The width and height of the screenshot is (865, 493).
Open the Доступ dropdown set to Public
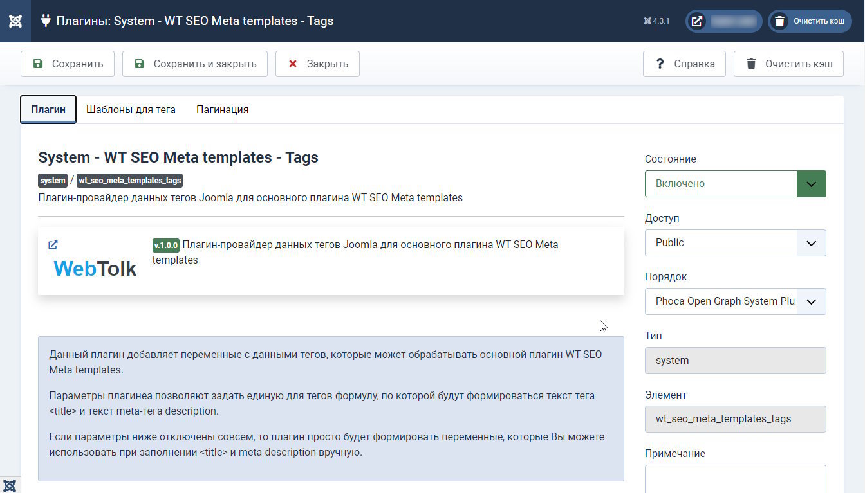click(x=735, y=243)
